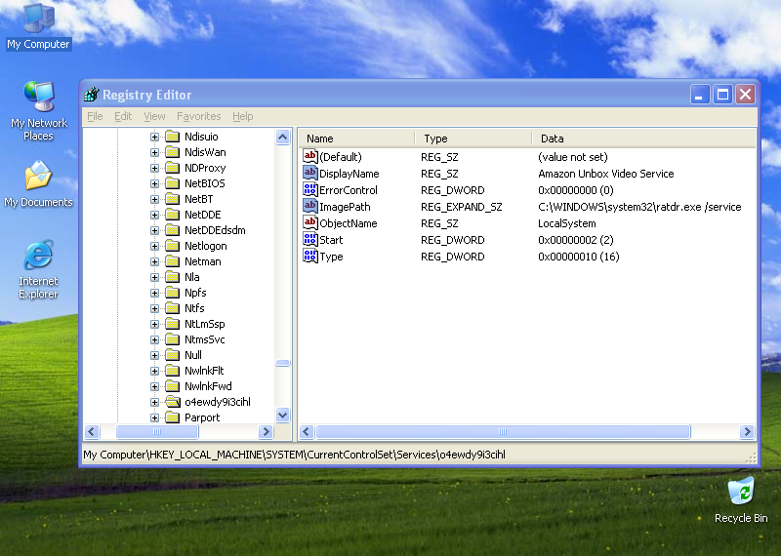Open the File menu
The height and width of the screenshot is (556, 781).
[95, 116]
